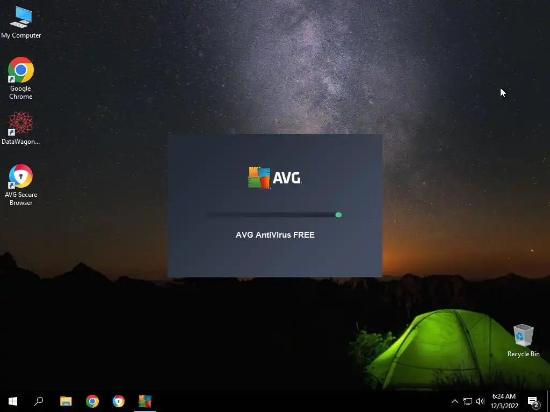Open the Windows Start menu
Image resolution: width=550 pixels, height=412 pixels.
[x=13, y=401]
